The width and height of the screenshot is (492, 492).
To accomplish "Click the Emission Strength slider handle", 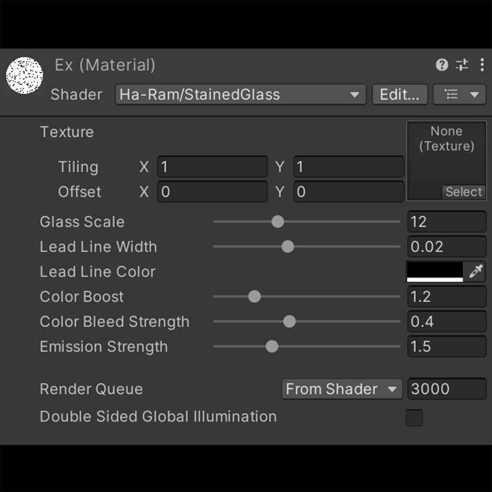I will click(271, 346).
